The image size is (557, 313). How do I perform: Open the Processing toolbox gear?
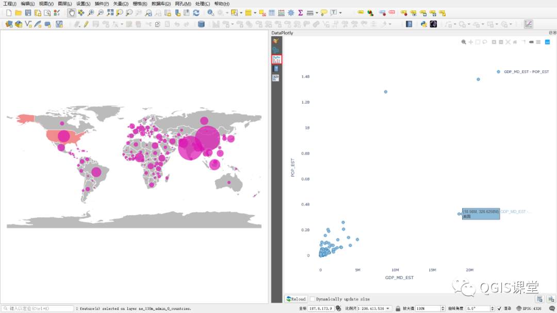point(291,13)
